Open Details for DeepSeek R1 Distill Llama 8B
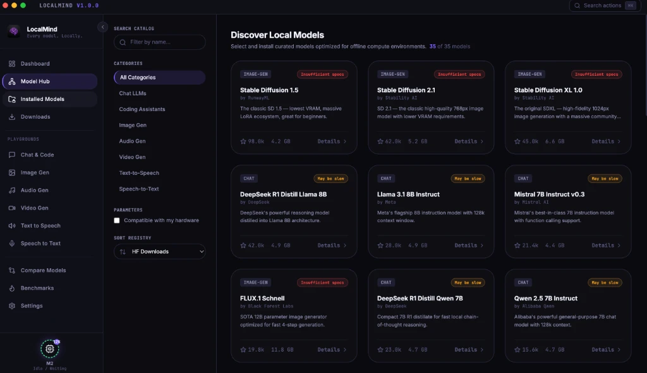The image size is (647, 373). (332, 246)
